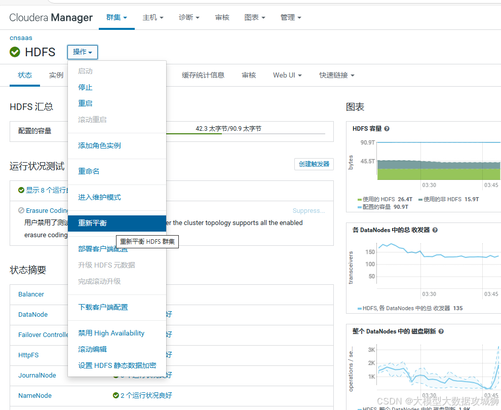
Task: Collapse the 操作 actions dropdown button
Action: [83, 52]
